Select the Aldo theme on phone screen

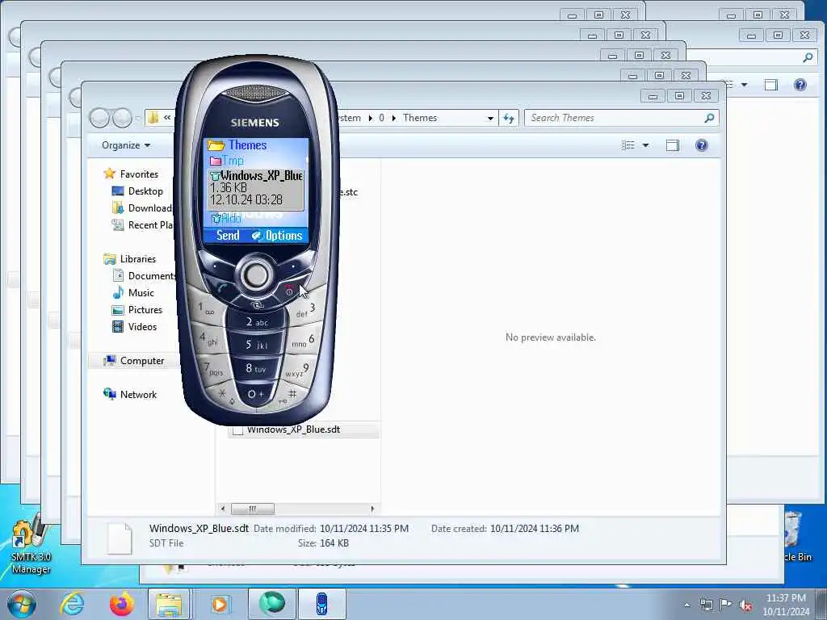(226, 218)
